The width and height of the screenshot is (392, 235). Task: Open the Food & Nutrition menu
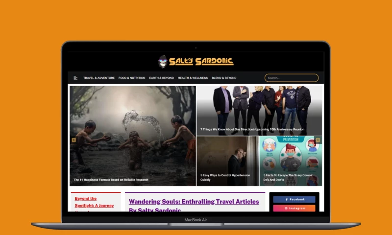[132, 78]
